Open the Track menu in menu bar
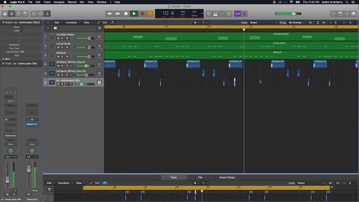Viewport: 359px width, 202px height. [47, 2]
